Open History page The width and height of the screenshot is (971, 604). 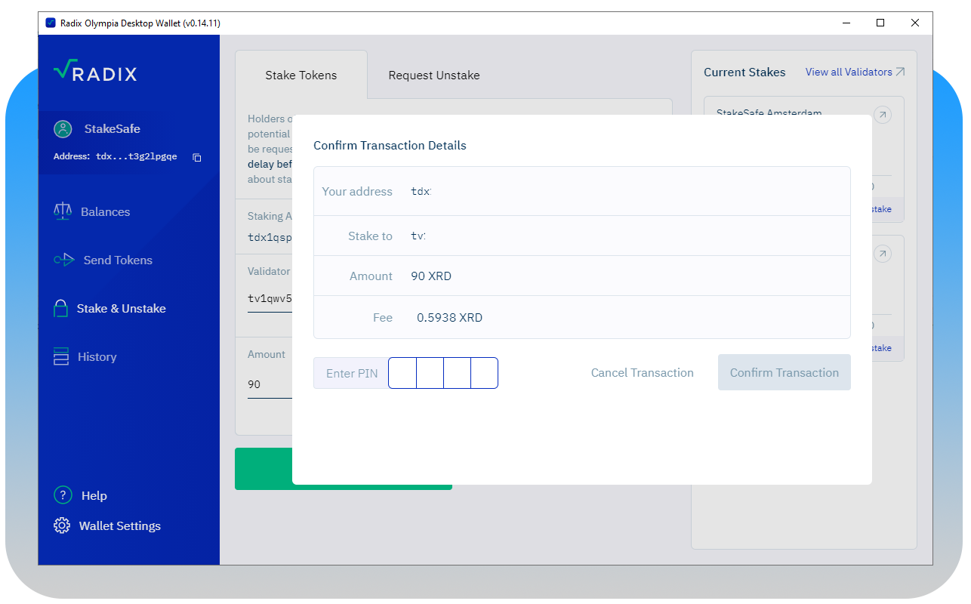click(x=97, y=357)
